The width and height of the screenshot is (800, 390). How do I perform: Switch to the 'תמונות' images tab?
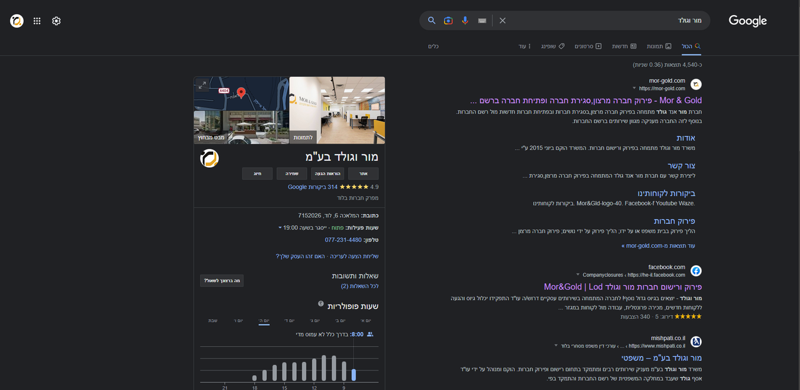tap(659, 46)
